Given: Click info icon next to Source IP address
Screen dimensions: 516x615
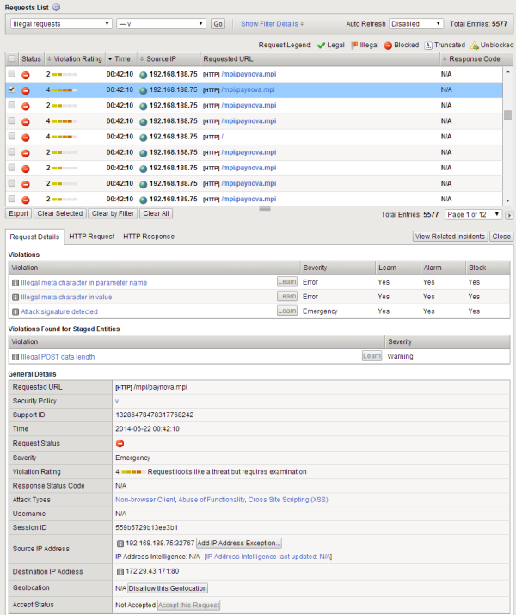Looking at the screenshot, I should (x=120, y=543).
